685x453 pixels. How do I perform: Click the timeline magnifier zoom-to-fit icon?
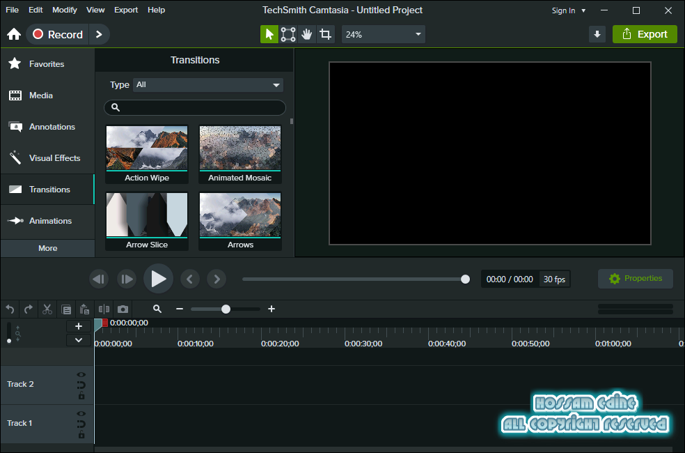(157, 309)
